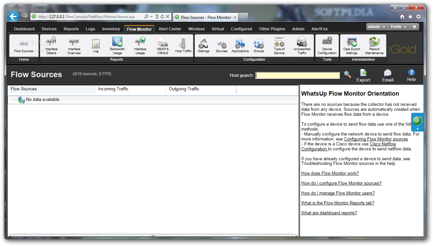Image resolution: width=433 pixels, height=246 pixels.
Task: Select the Flow Monitor tab
Action: (x=139, y=29)
